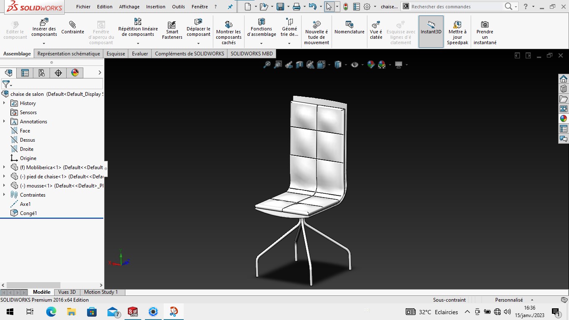Viewport: 569px width, 320px height.
Task: Switch to the Esquisse tab
Action: point(116,54)
